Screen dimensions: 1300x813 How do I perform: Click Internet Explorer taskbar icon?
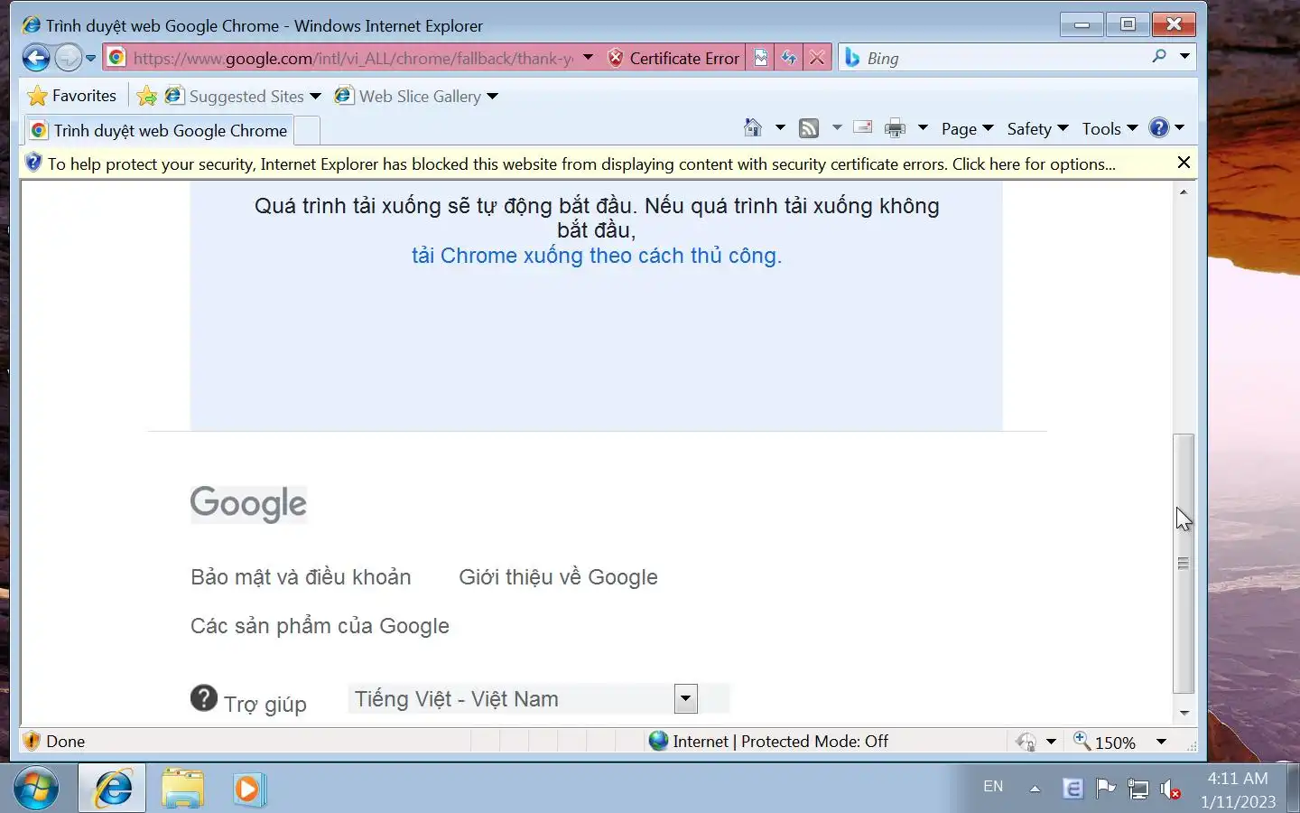point(112,789)
